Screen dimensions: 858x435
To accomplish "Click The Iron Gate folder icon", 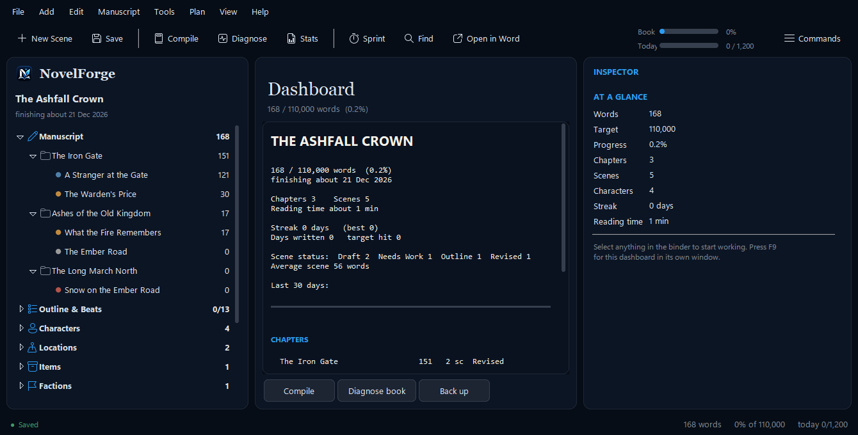I will [x=45, y=155].
